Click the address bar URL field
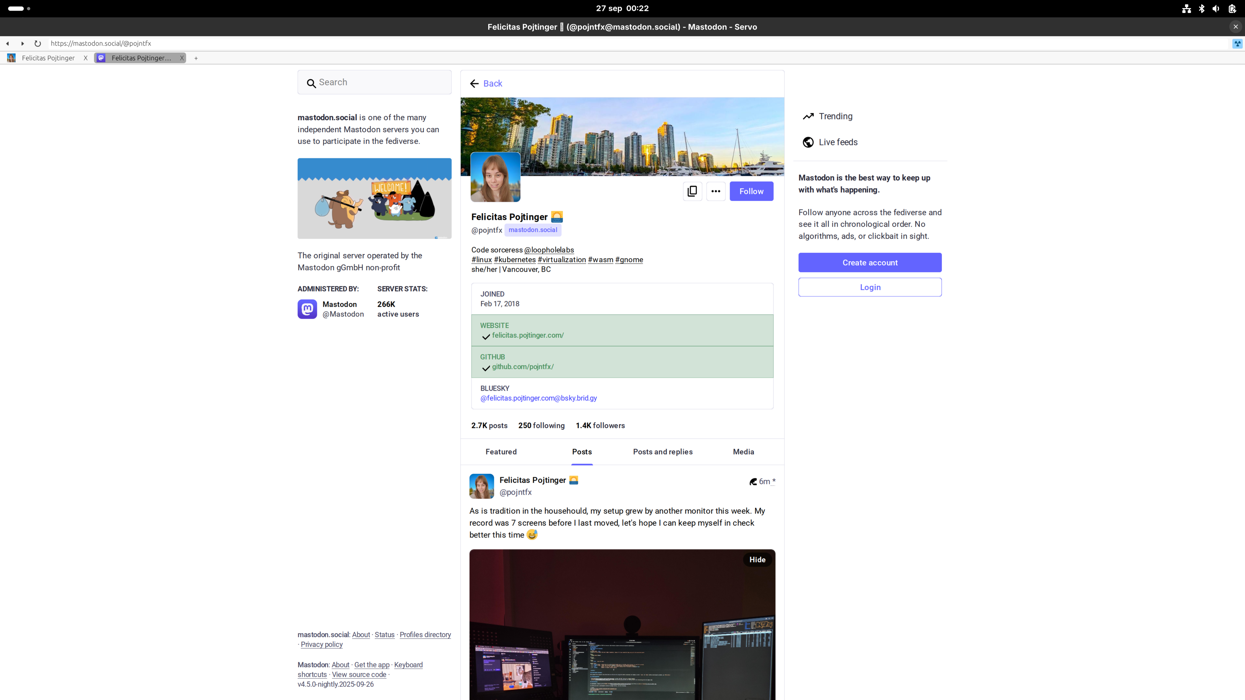1245x700 pixels. click(638, 43)
